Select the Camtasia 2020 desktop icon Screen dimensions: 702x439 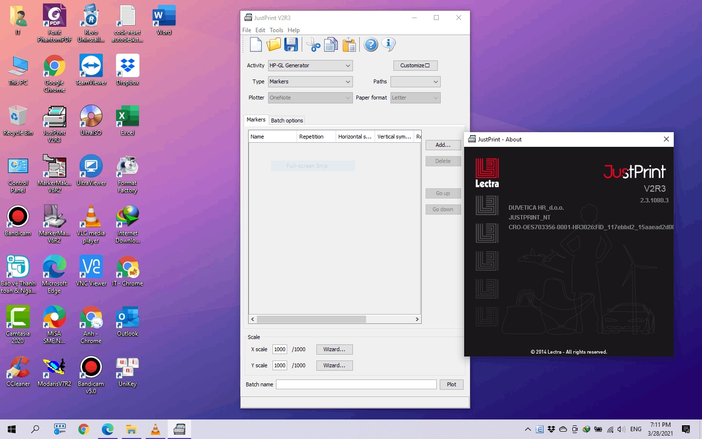[18, 324]
